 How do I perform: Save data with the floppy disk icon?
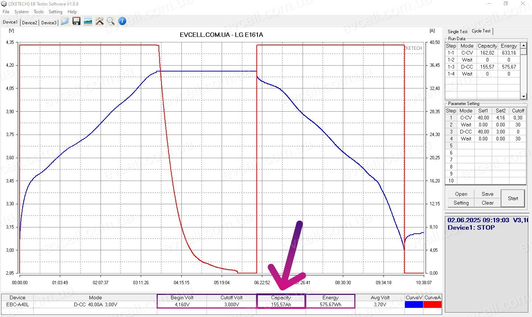tap(76, 21)
